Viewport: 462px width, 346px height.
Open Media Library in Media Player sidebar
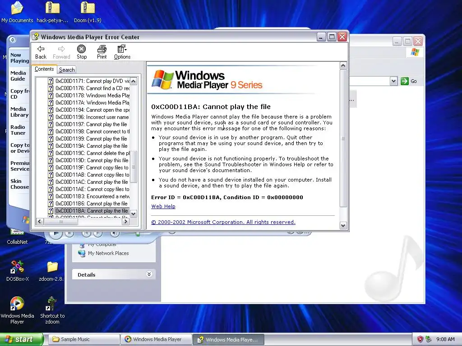pyautogui.click(x=19, y=112)
